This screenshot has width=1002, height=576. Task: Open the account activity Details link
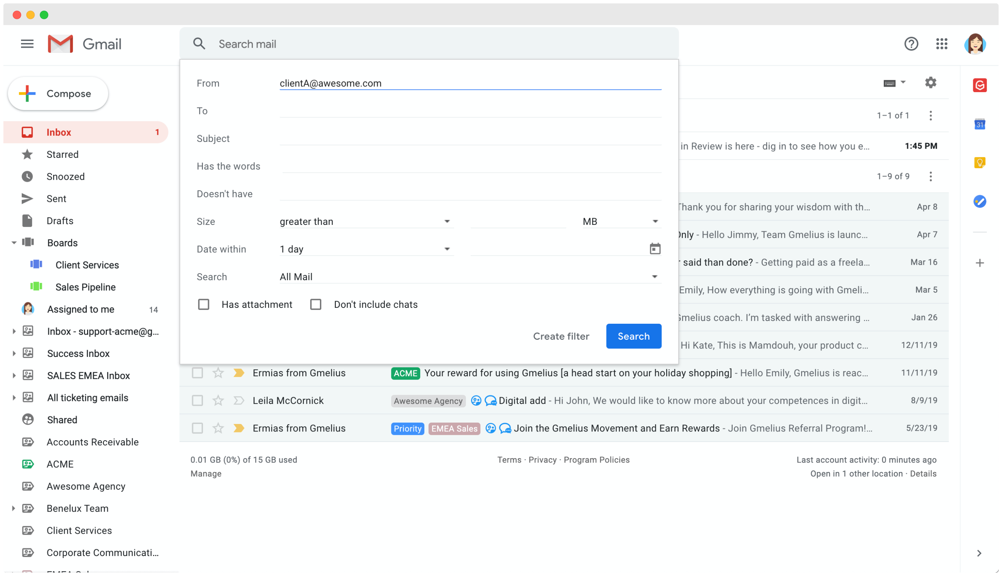tap(923, 473)
